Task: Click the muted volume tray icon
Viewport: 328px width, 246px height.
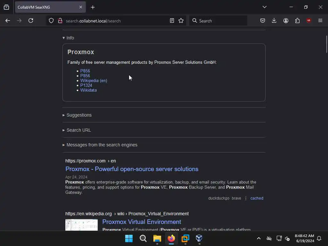Action: (287, 238)
